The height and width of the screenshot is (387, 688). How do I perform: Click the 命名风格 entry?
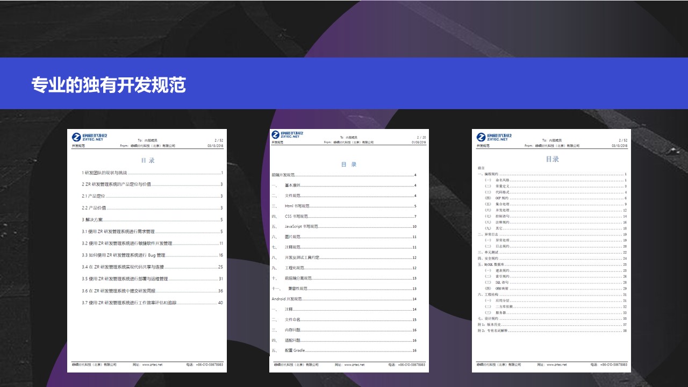tap(556, 180)
